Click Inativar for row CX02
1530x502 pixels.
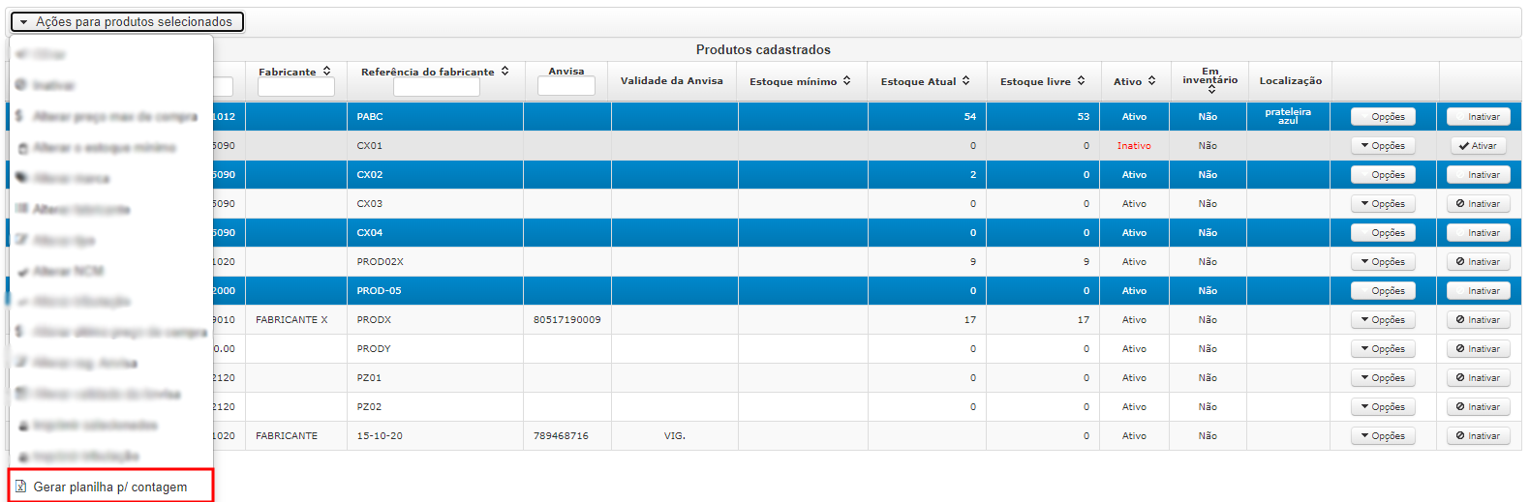click(x=1479, y=174)
